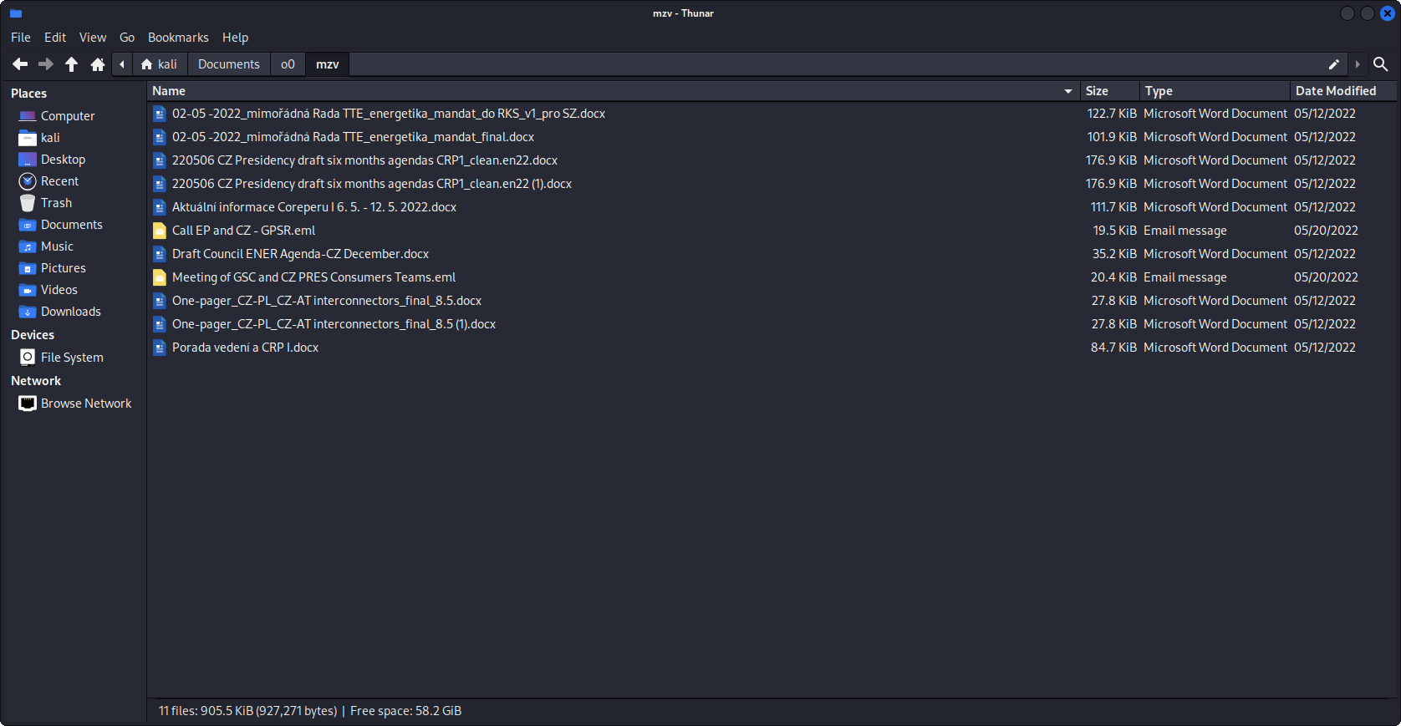Select the Call EP and CZ - GPSR.eml file
This screenshot has height=726, width=1401.
(x=243, y=231)
